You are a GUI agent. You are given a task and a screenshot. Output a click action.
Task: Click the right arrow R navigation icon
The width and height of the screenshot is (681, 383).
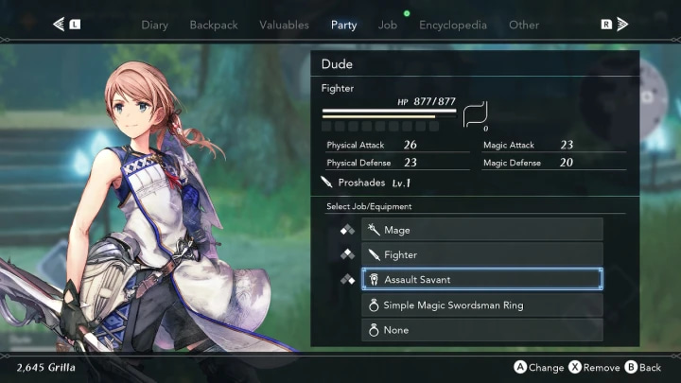click(x=615, y=25)
